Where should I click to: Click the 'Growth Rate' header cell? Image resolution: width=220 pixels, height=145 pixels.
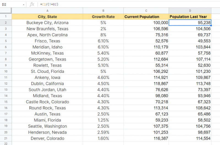click(103, 17)
